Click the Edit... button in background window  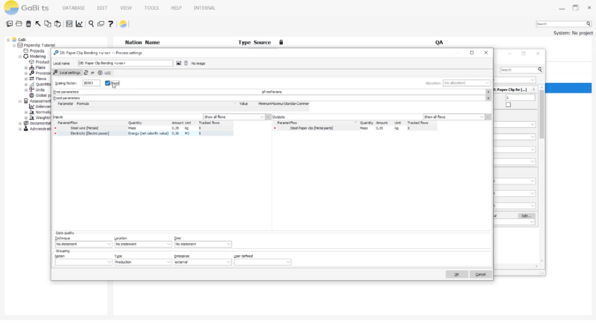pyautogui.click(x=526, y=215)
